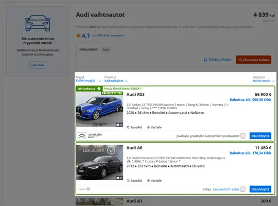
Task: Add Audi A6 to favorites with Suosikki
Action: point(134,181)
